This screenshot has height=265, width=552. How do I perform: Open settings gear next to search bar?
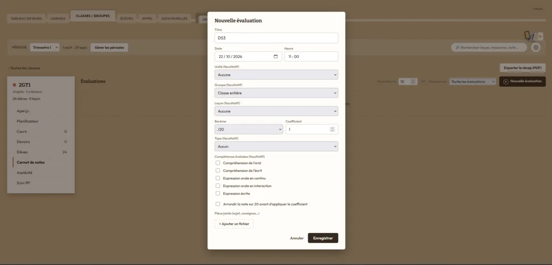point(536,48)
